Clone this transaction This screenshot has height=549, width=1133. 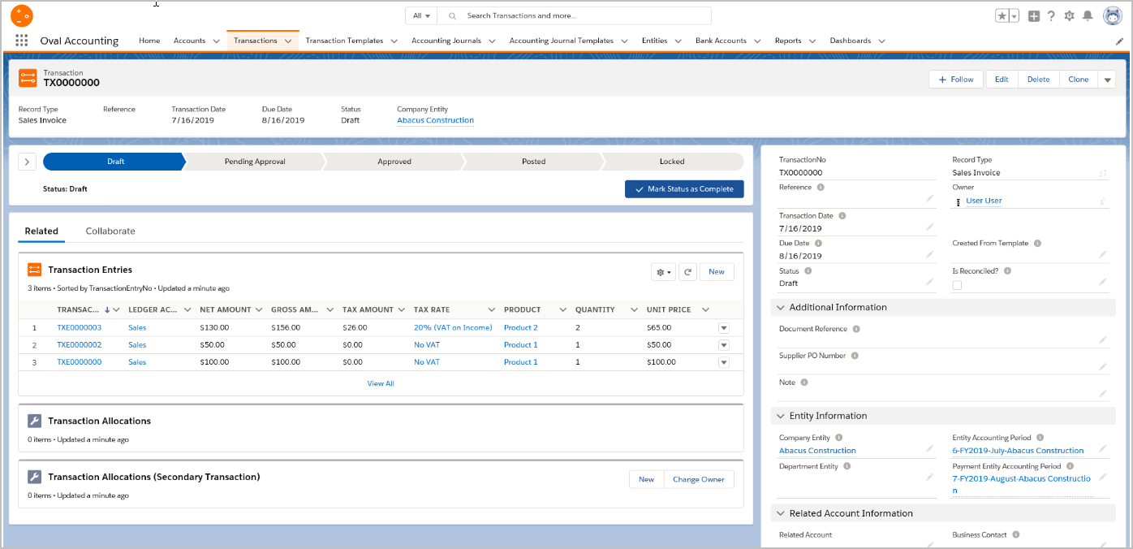[1079, 80]
